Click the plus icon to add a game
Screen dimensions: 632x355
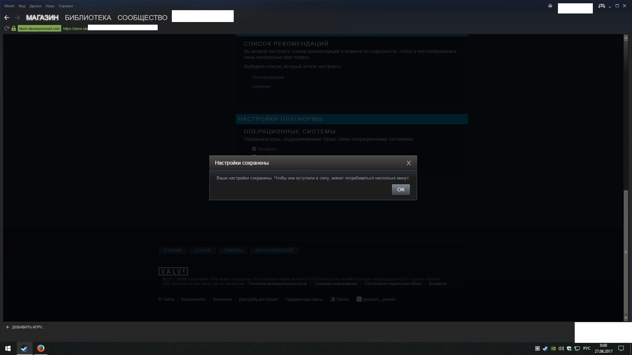[x=8, y=327]
